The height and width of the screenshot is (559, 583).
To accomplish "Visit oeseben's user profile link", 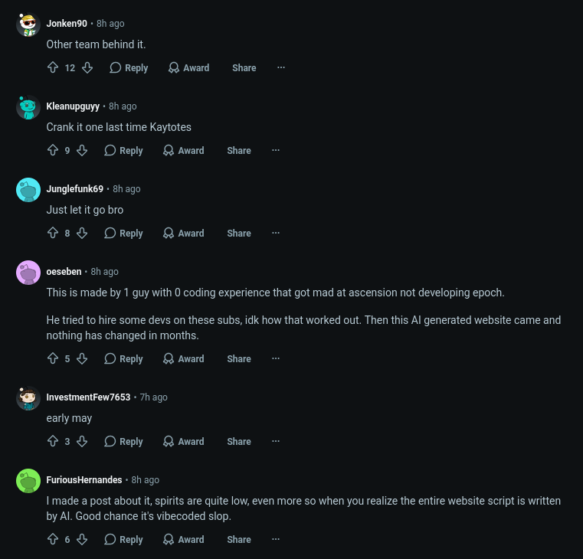I will [64, 272].
